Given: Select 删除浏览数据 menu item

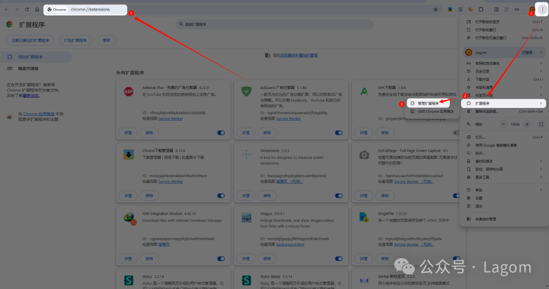Looking at the screenshot, I should pos(504,111).
